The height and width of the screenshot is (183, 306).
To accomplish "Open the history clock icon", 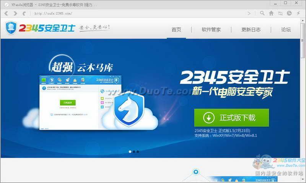I will coord(289,13).
